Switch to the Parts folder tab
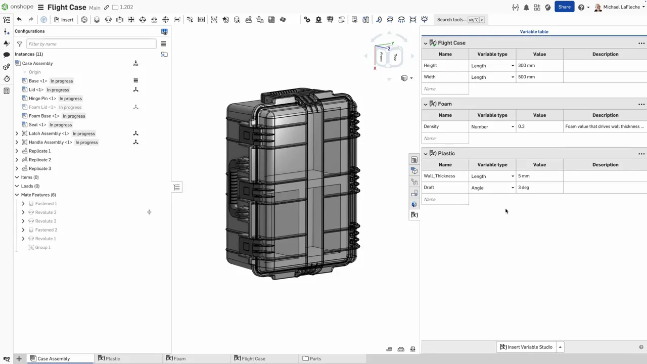 (311, 358)
